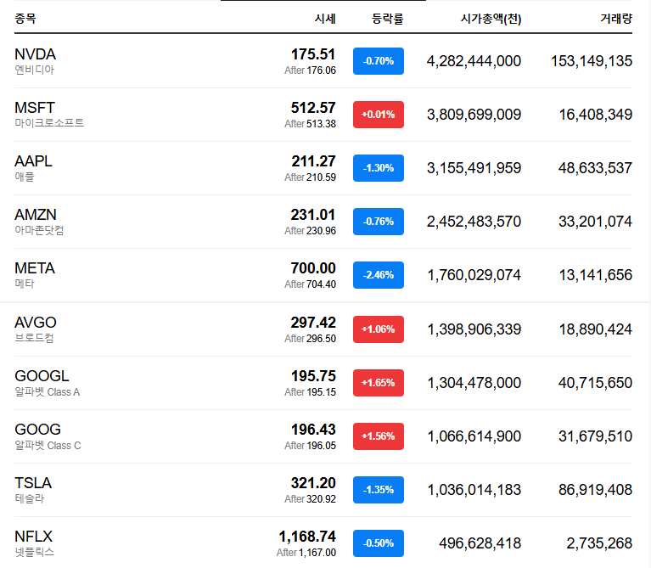The image size is (651, 568).
Task: Select the 아마존닷컴 company name
Action: 39,230
